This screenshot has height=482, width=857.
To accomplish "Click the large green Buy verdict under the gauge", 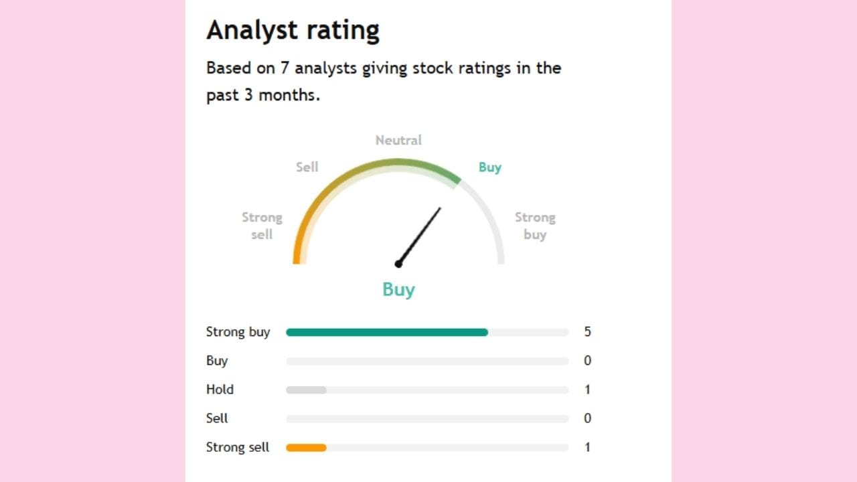I will click(398, 289).
